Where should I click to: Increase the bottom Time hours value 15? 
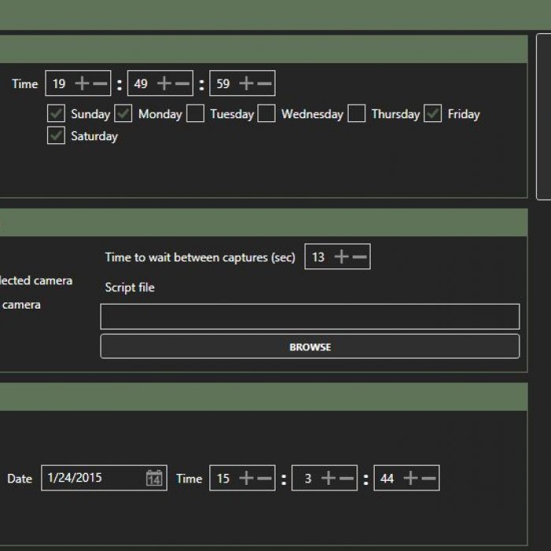pyautogui.click(x=246, y=479)
